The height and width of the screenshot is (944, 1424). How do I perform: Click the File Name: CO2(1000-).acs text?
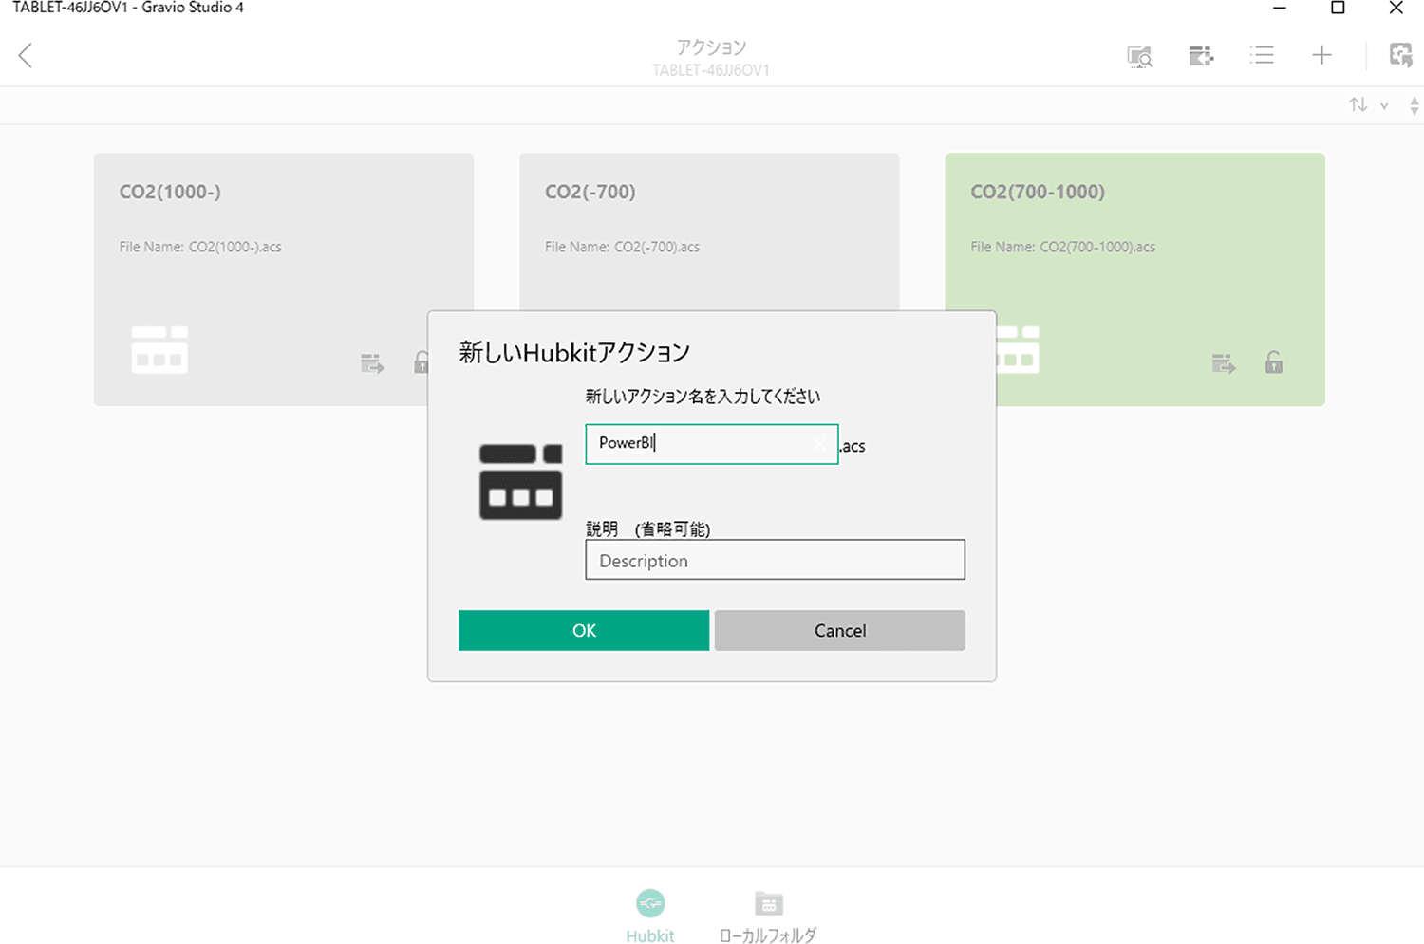200,247
